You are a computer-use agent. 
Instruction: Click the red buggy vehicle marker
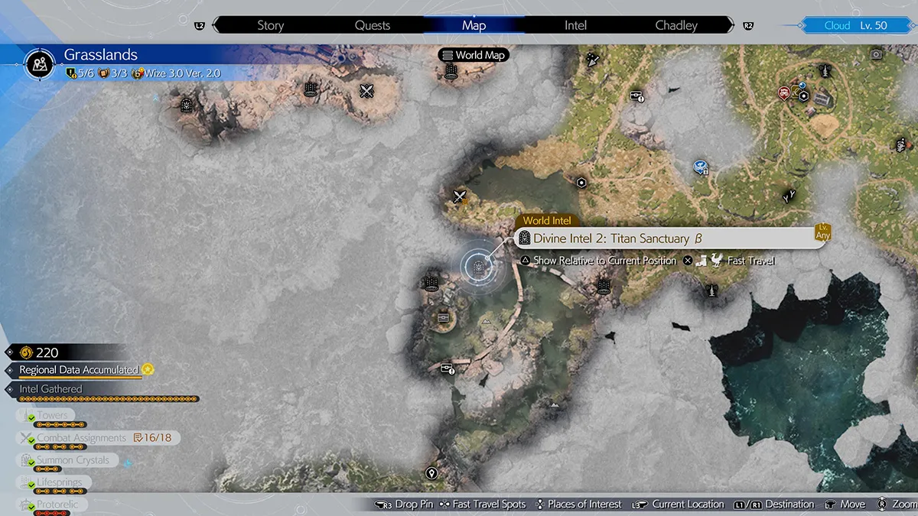point(784,93)
